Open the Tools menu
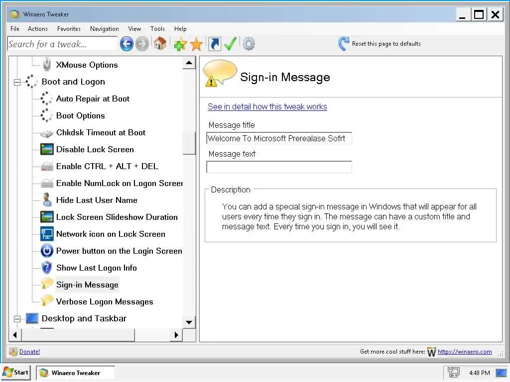The image size is (510, 382). [157, 28]
